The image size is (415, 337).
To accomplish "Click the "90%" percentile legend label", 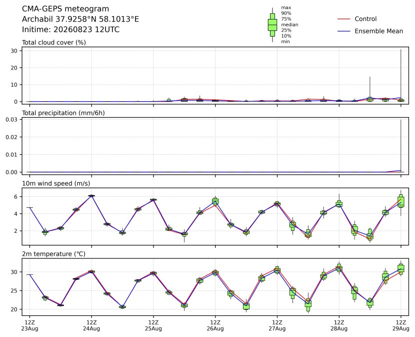I will (286, 13).
